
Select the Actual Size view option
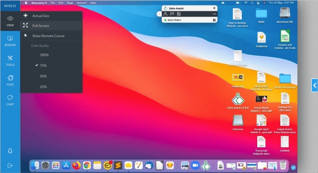[x=41, y=16]
